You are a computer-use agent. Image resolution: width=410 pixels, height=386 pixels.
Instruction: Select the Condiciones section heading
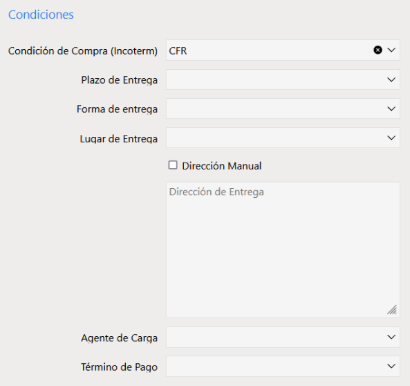pos(41,15)
